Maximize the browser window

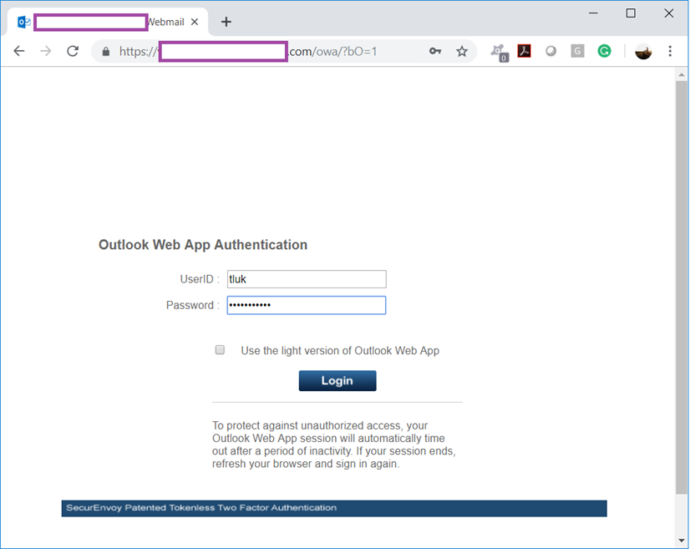pos(631,13)
